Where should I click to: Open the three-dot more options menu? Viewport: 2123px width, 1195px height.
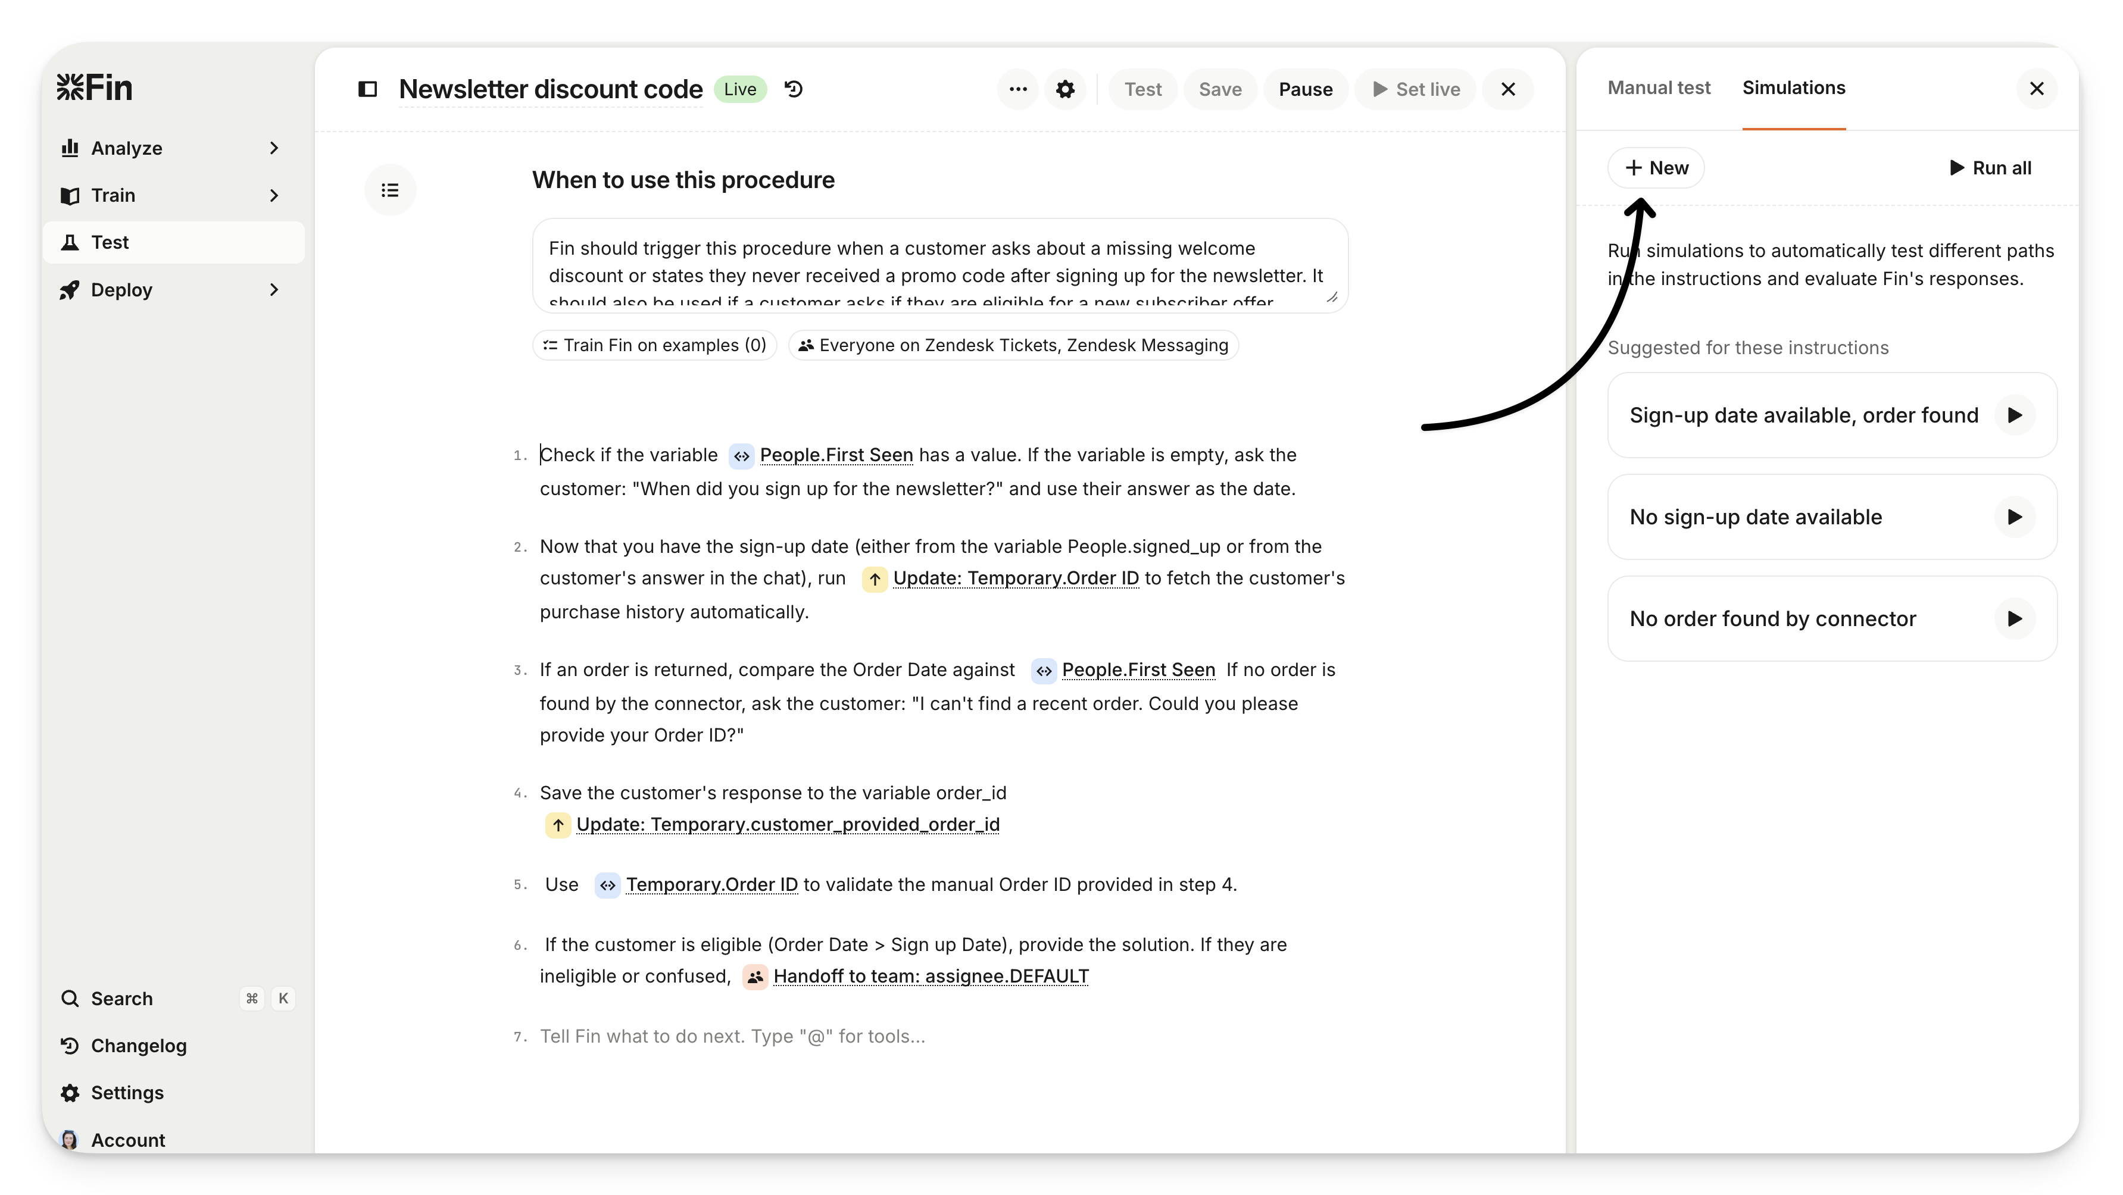click(1018, 89)
